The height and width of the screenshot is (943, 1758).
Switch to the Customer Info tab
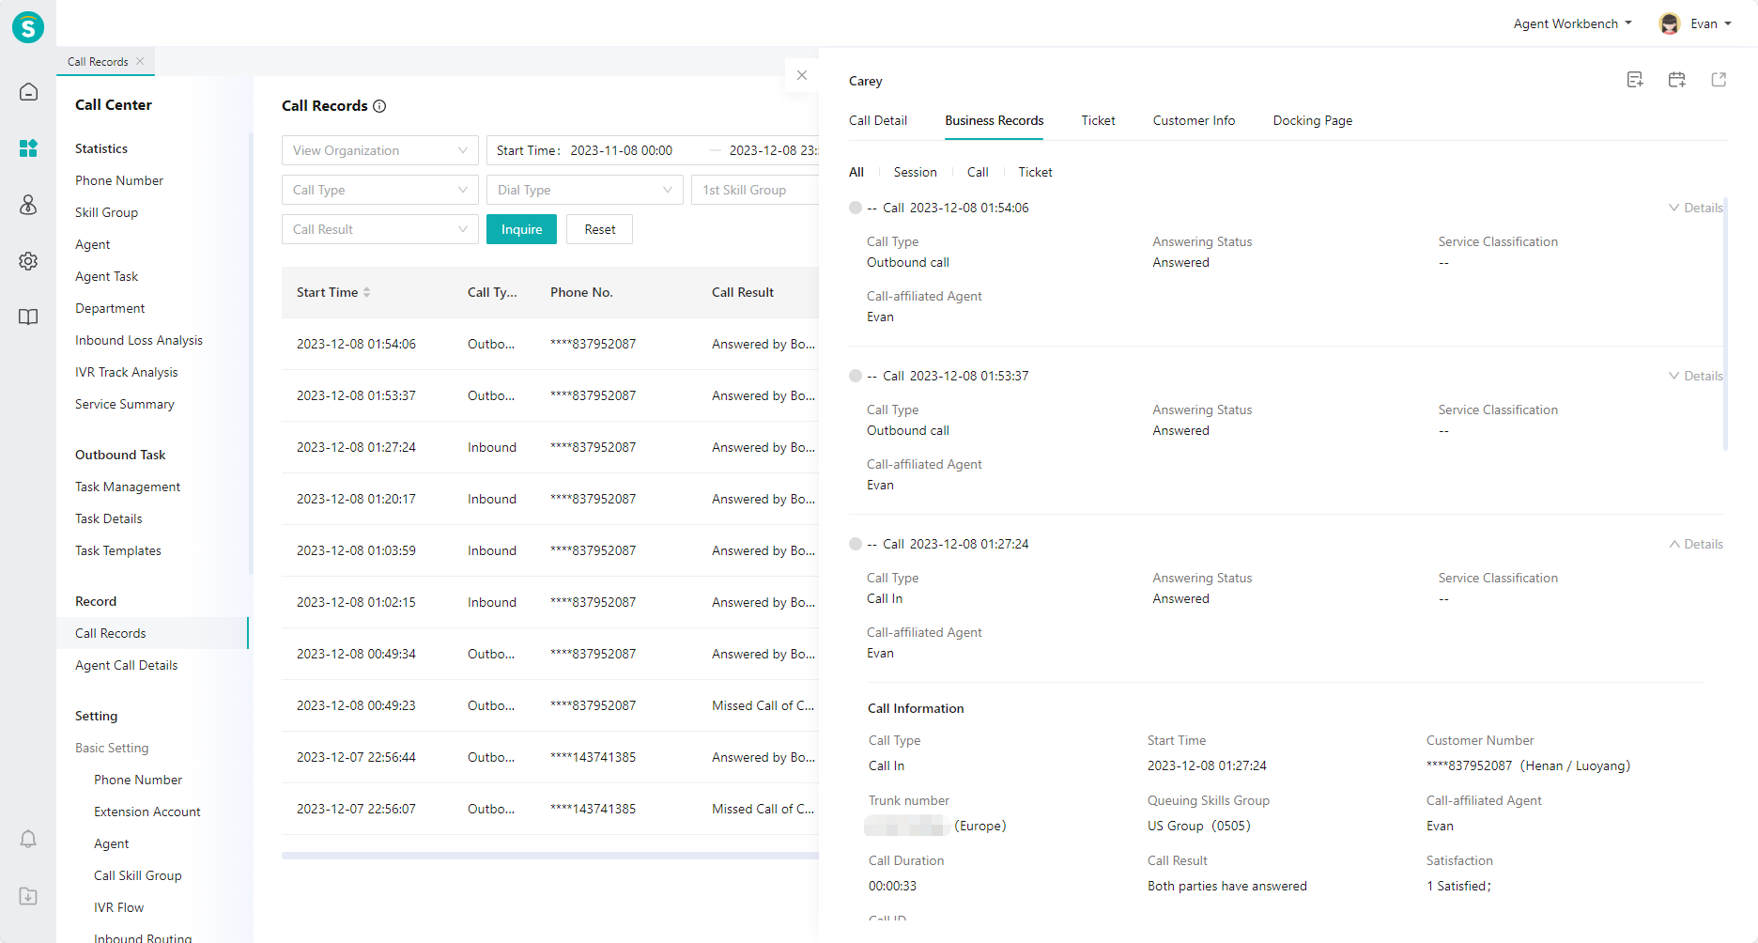tap(1194, 120)
